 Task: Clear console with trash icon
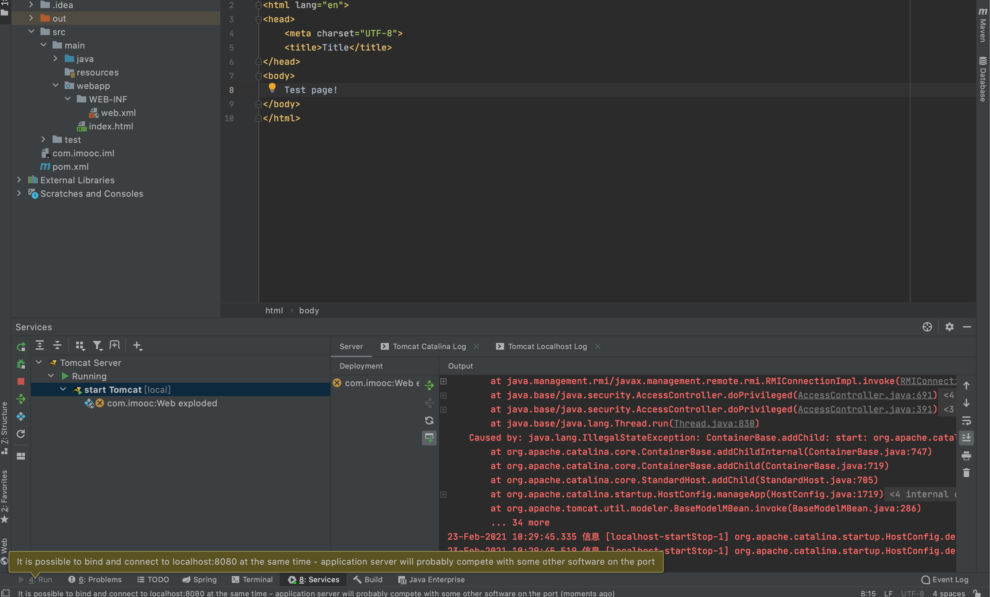[966, 473]
